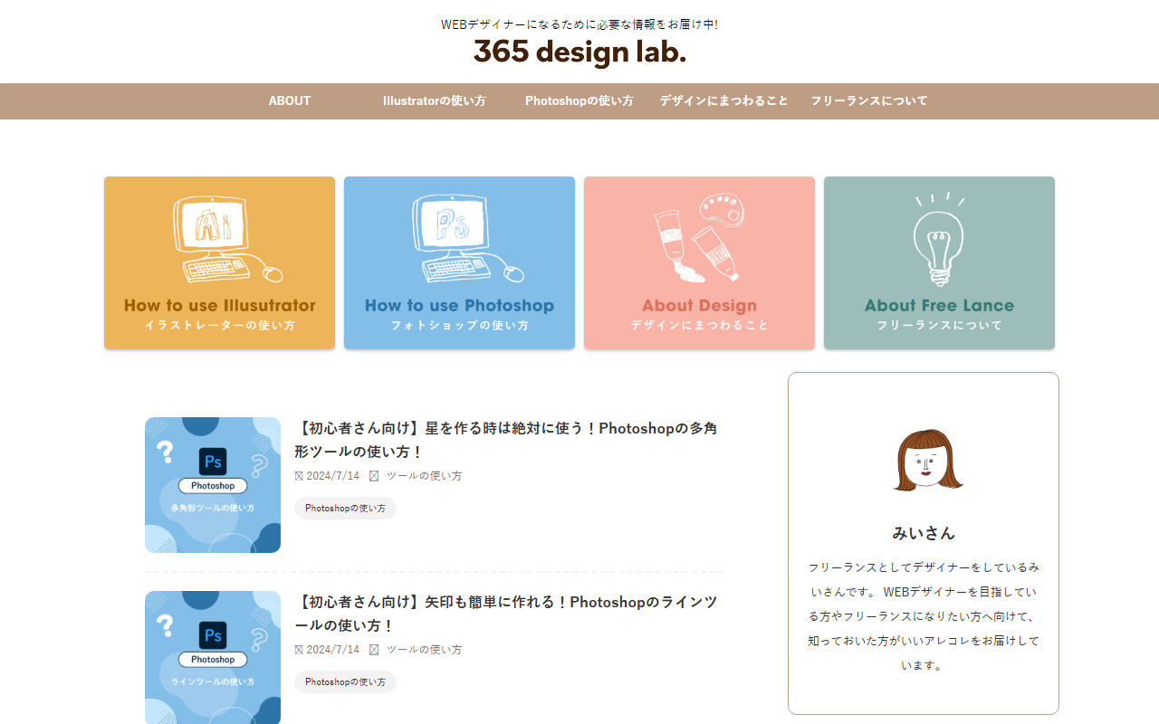
Task: Click the Ps computer illustration on the blue card
Action: [x=466, y=240]
